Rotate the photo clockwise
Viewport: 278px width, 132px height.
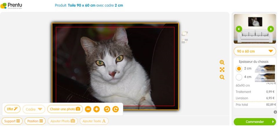tap(115, 109)
